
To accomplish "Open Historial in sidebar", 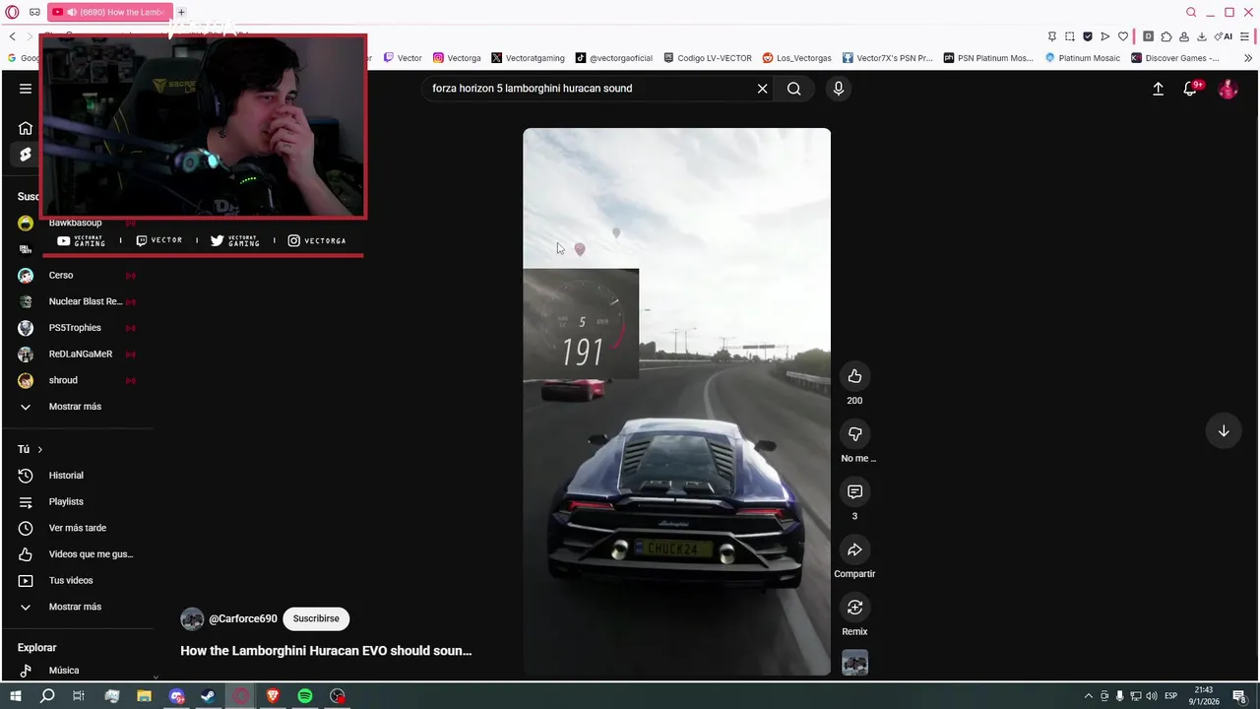I will [66, 476].
